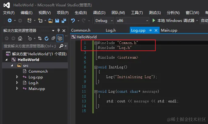This screenshot has height=124, width=208.
Task: Collapse the #include block at line 1
Action: pos(96,43)
